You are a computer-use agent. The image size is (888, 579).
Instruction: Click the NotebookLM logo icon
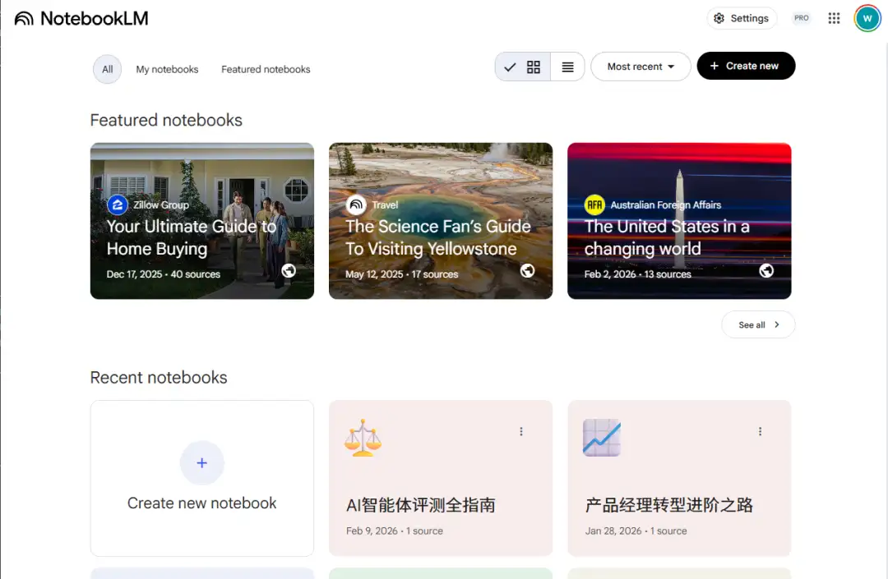tap(24, 19)
